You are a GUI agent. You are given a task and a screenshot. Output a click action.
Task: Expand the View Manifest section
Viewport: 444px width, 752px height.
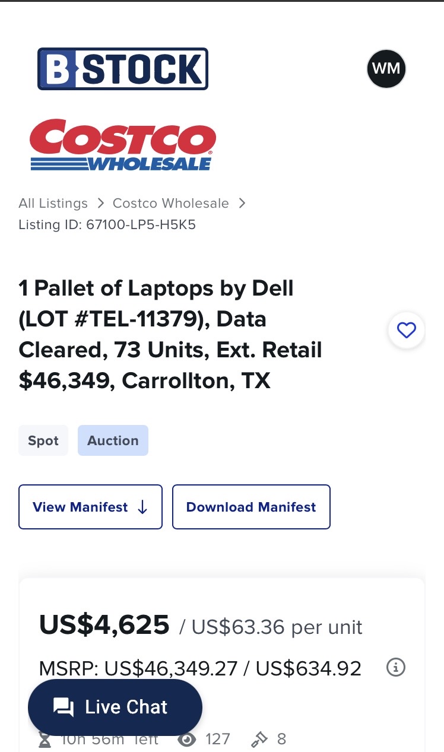pyautogui.click(x=90, y=507)
